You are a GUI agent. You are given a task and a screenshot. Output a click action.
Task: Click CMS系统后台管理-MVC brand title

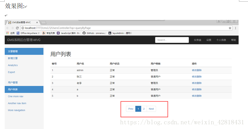pos(24,40)
